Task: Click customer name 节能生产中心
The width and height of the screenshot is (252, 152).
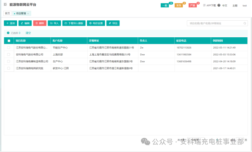Action: [60, 47]
